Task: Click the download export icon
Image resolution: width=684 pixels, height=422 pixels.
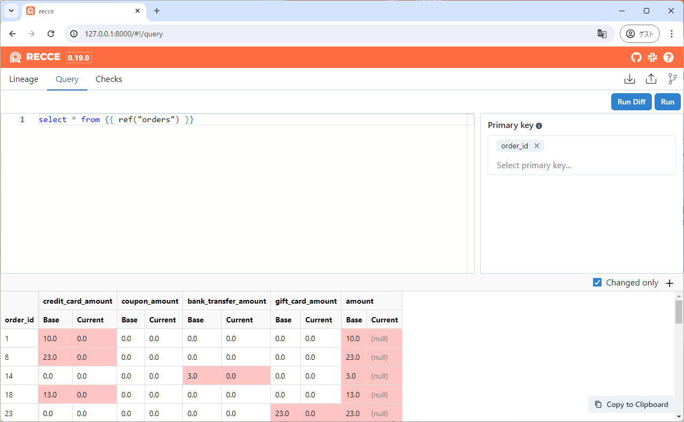Action: coord(630,79)
